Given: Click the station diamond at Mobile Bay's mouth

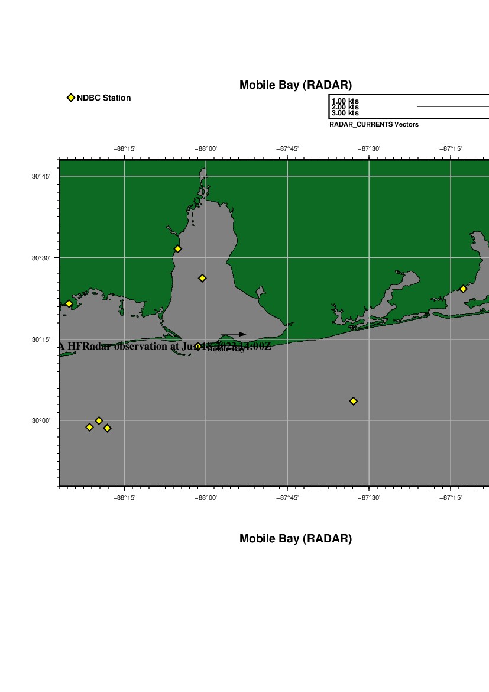Looking at the screenshot, I should tap(198, 346).
